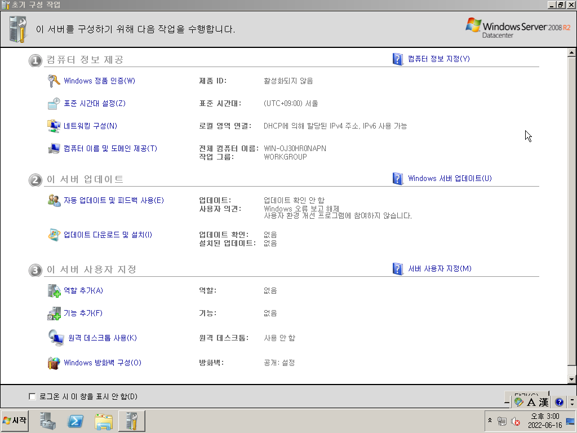Open Windows 서버 업데이트(U) help link
The width and height of the screenshot is (577, 433).
click(450, 179)
